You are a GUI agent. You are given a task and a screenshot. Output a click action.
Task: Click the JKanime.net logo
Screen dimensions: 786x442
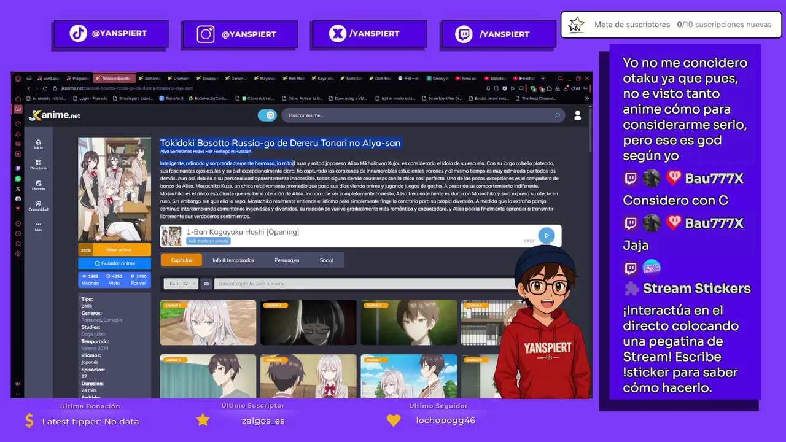click(x=55, y=115)
